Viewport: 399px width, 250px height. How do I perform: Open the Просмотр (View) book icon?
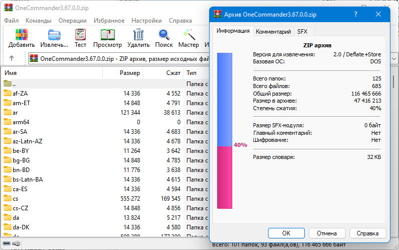[108, 35]
